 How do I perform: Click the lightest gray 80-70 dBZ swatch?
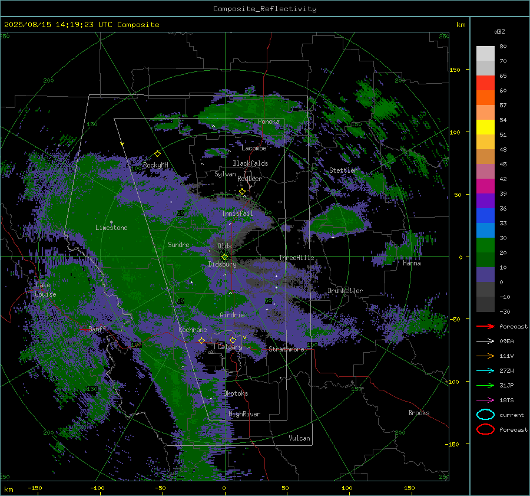click(485, 54)
